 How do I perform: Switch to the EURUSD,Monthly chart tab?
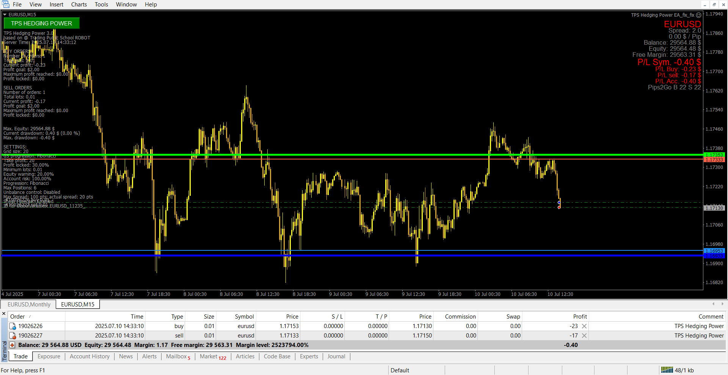29,305
